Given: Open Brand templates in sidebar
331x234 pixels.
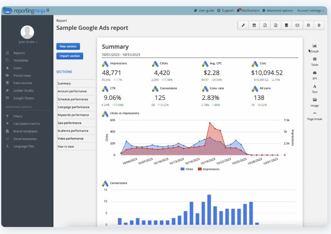Looking at the screenshot, I should coord(25,131).
